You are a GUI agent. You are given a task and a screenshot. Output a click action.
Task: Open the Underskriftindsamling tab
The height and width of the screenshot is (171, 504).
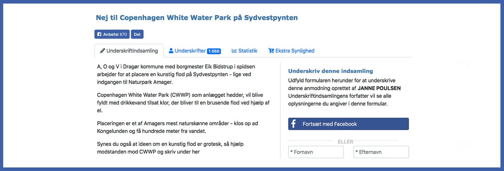tap(129, 50)
